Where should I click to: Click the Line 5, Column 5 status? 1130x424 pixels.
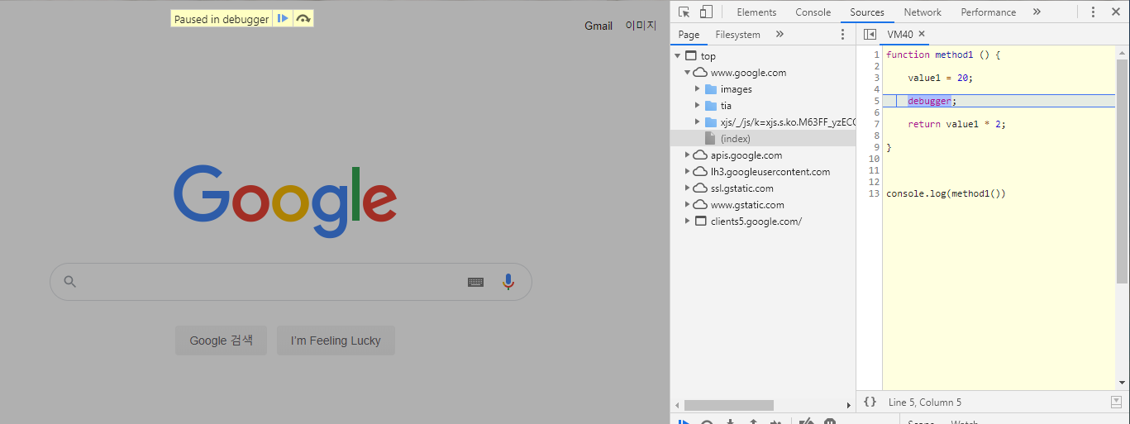pos(925,403)
